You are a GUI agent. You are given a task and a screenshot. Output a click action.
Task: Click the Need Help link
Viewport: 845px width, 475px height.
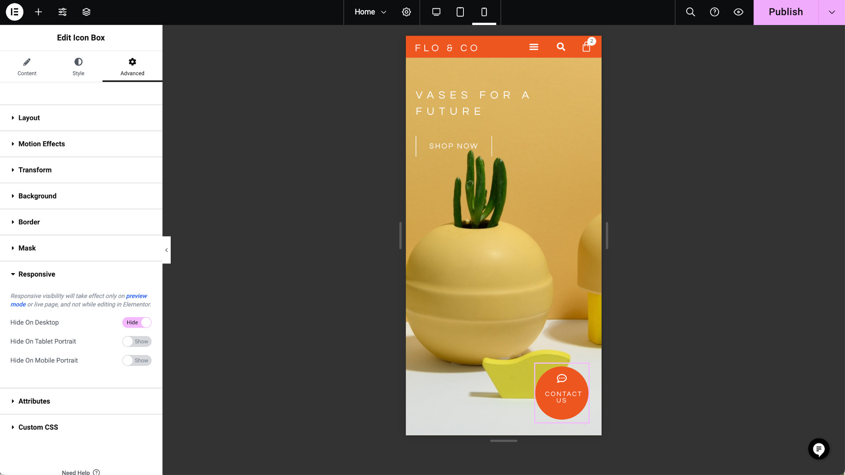[81, 472]
